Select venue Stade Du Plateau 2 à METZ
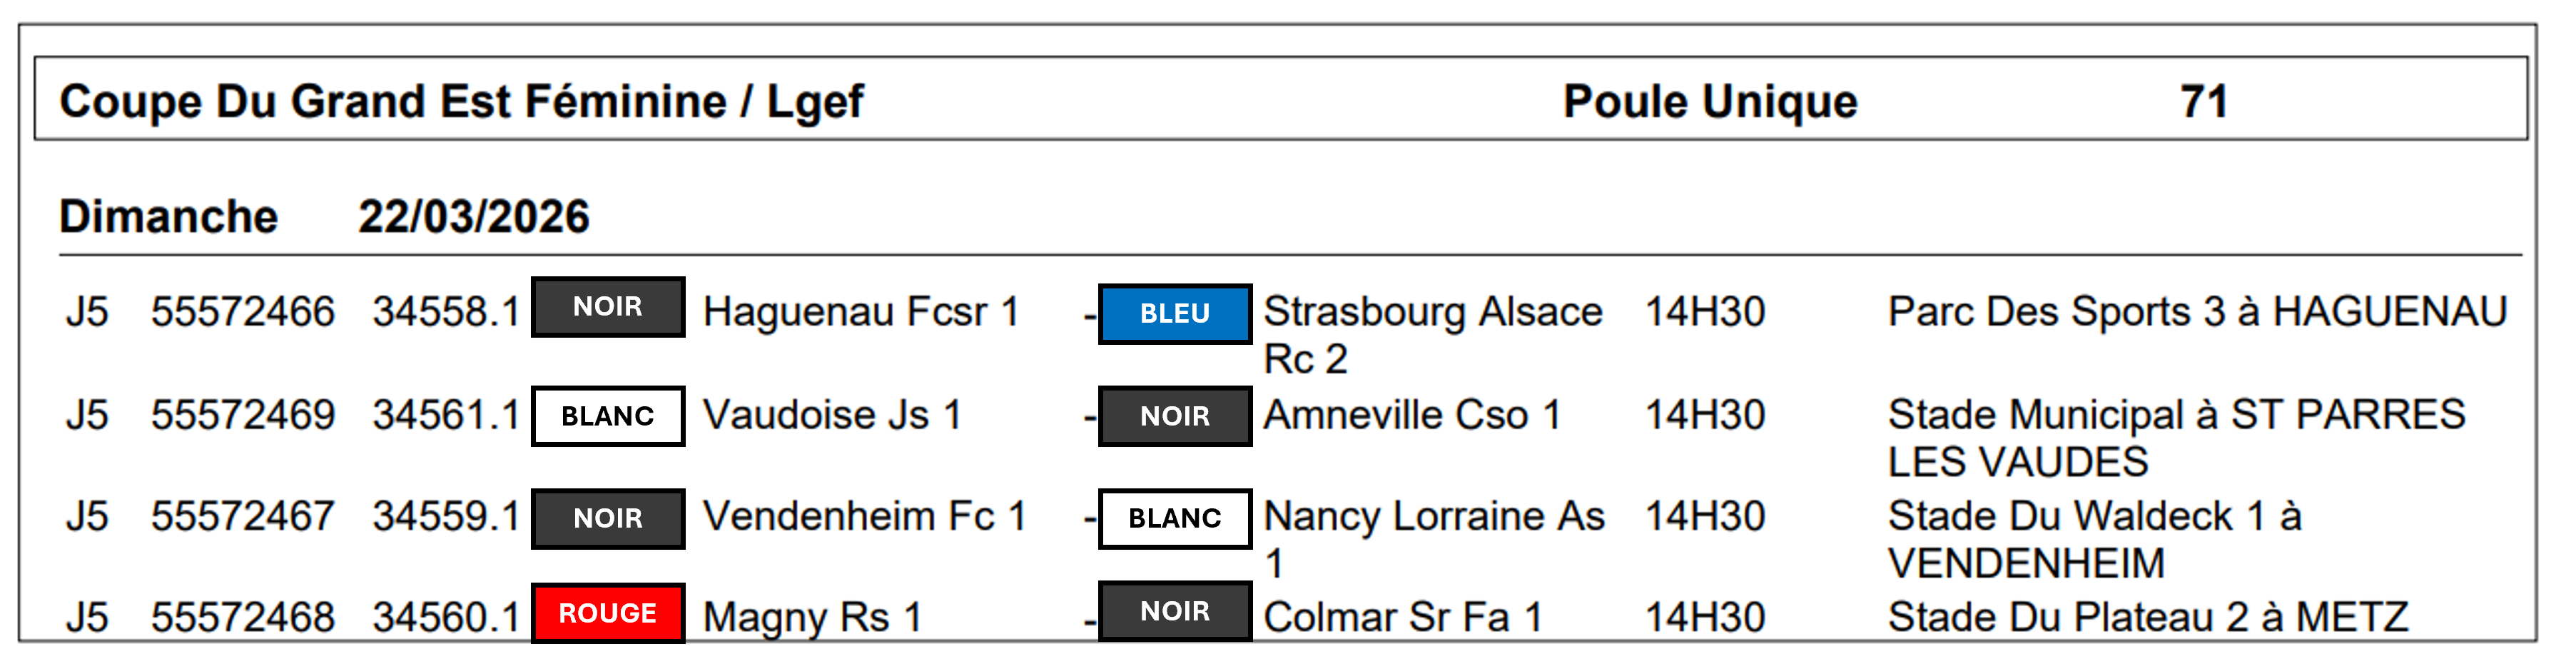Image resolution: width=2576 pixels, height=669 pixels. coord(2148,617)
